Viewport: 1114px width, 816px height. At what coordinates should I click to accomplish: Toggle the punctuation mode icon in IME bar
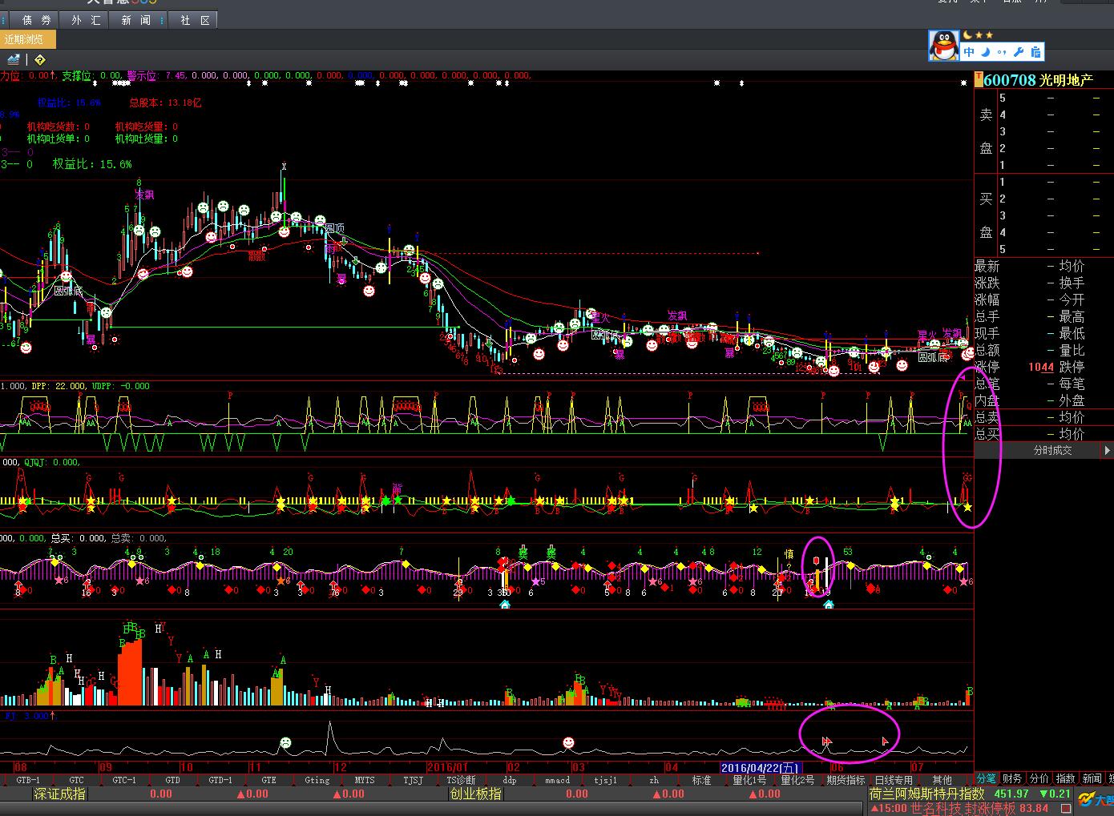point(1002,53)
